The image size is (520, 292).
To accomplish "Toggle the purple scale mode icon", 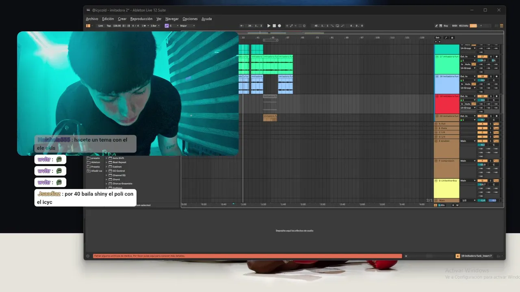I will pos(167,26).
